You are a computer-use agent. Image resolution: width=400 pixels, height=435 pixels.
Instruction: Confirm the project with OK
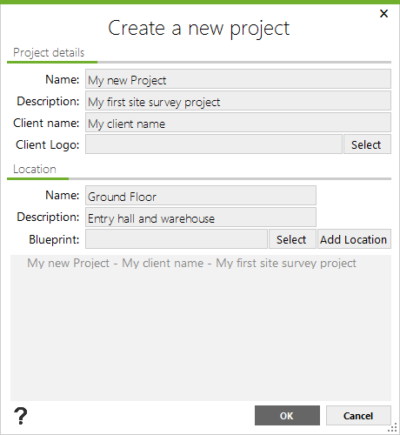tap(287, 416)
